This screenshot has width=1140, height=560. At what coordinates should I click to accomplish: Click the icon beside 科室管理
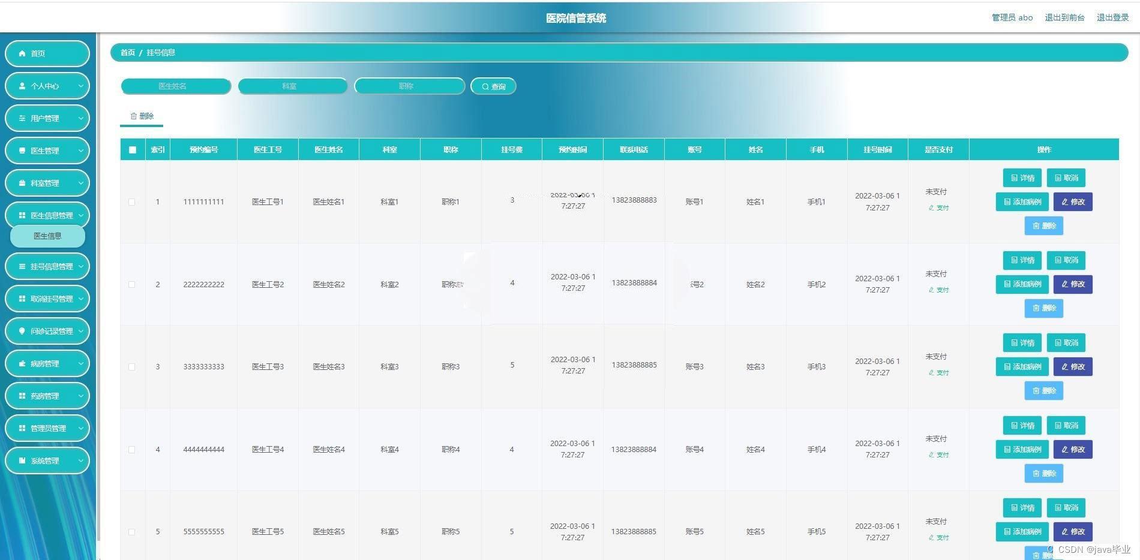(22, 183)
